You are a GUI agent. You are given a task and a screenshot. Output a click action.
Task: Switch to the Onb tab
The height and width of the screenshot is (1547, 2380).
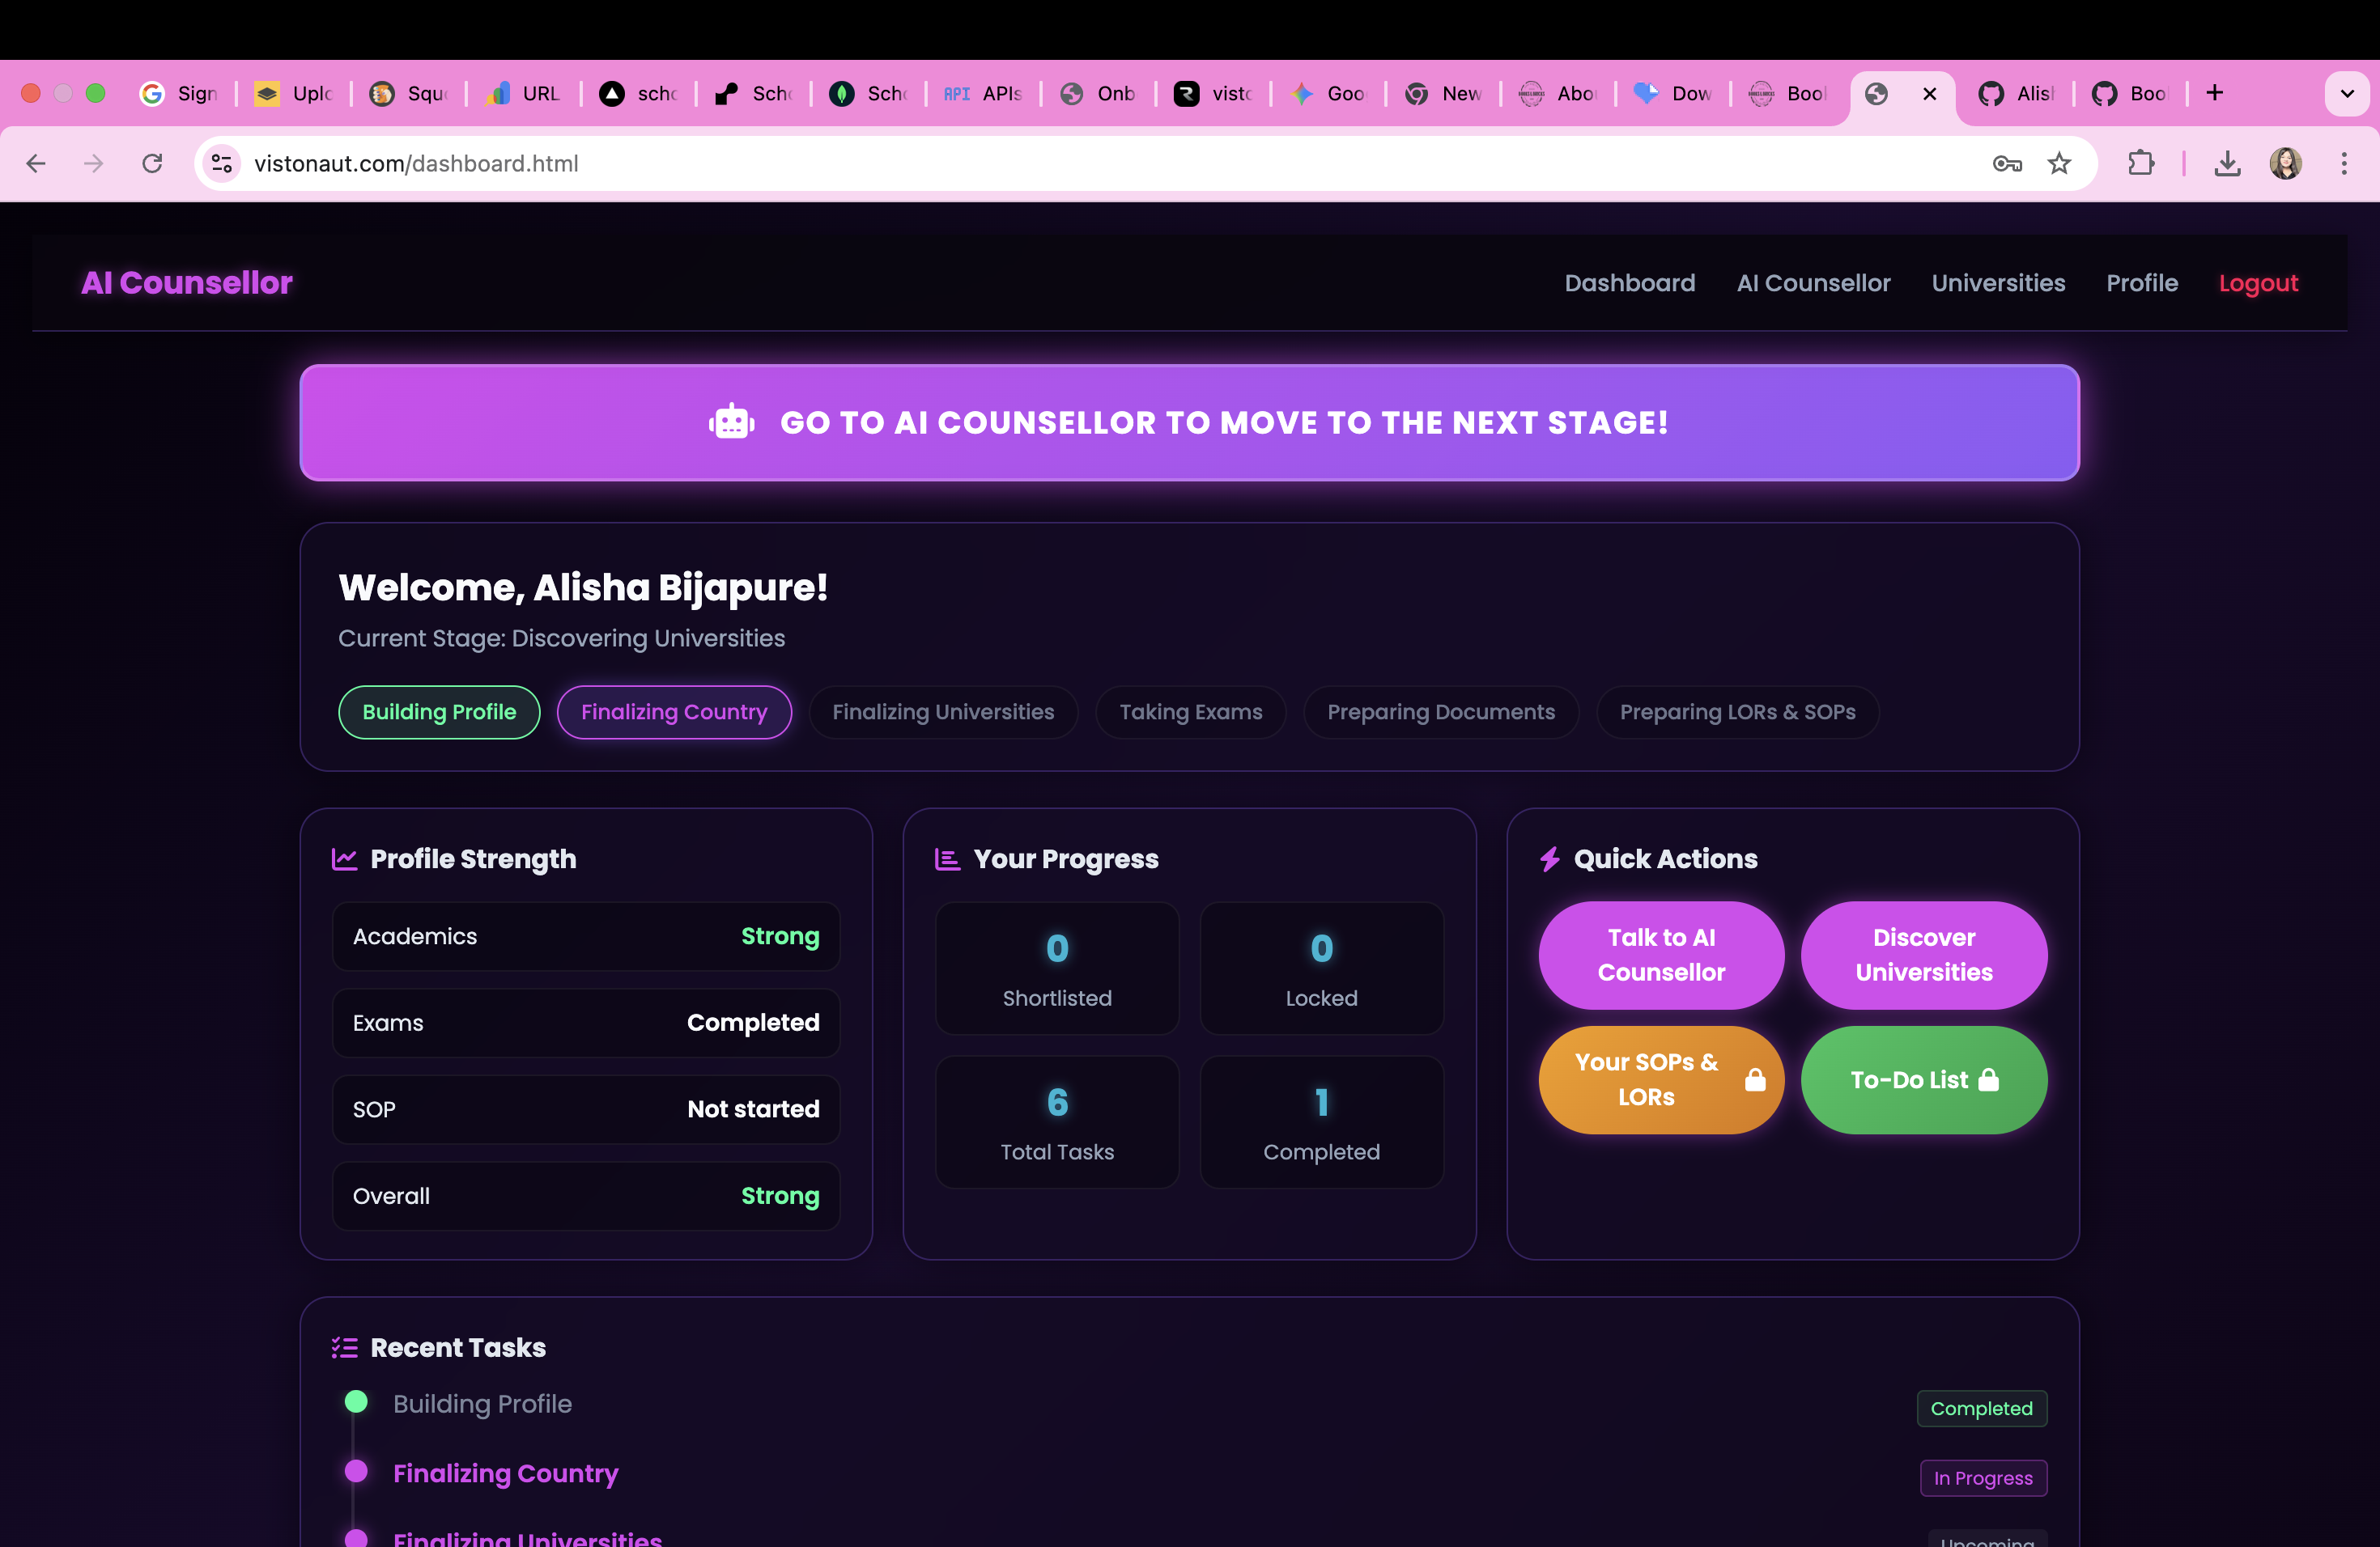pos(1099,93)
